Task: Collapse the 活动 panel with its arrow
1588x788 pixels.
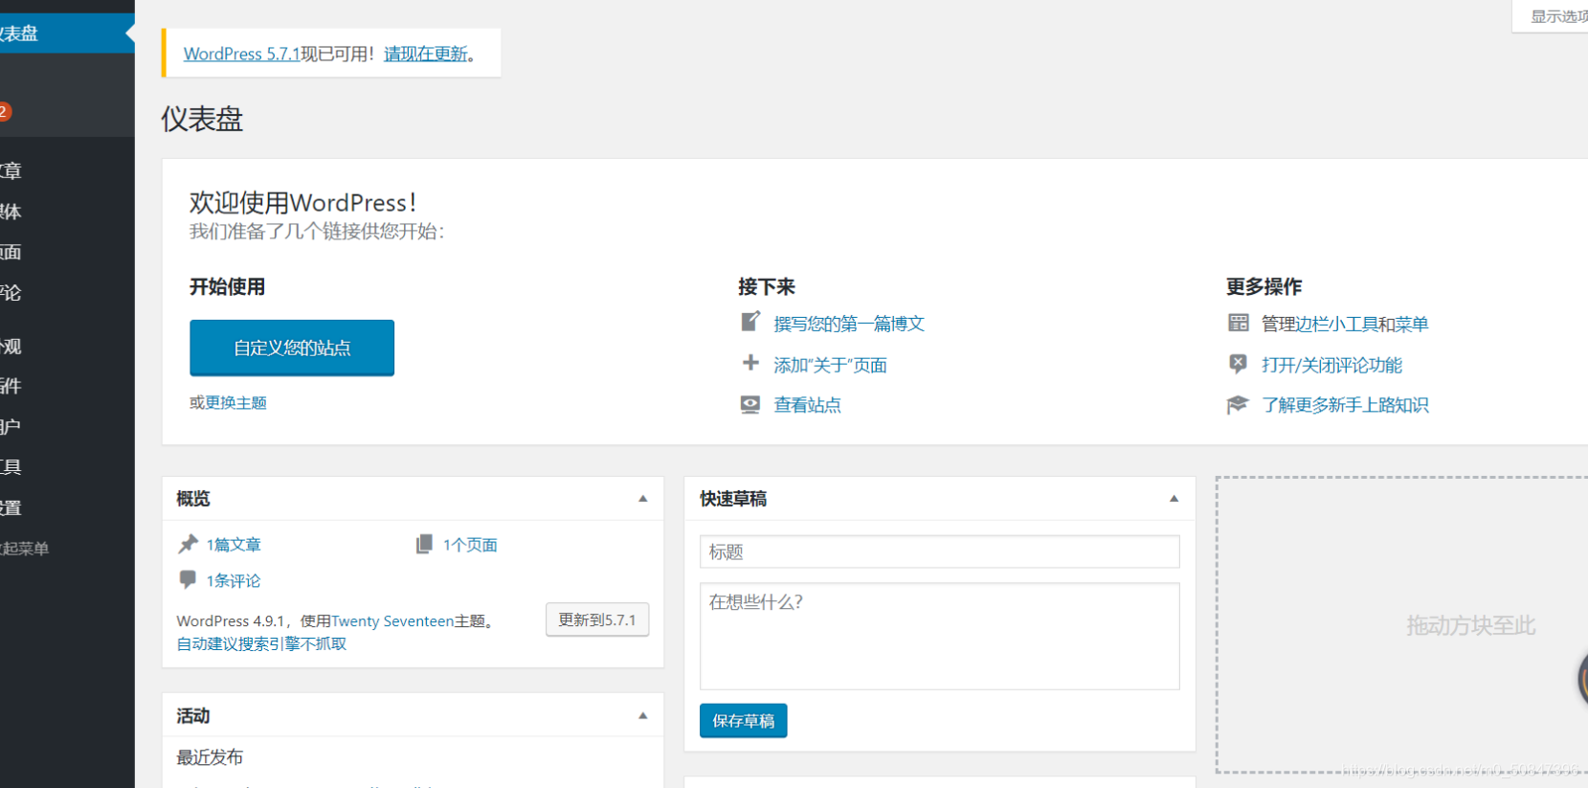Action: pos(643,715)
